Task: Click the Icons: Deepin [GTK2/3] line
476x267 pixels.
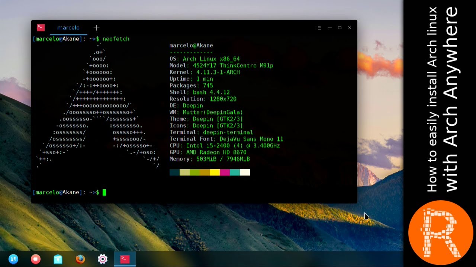Action: click(206, 125)
